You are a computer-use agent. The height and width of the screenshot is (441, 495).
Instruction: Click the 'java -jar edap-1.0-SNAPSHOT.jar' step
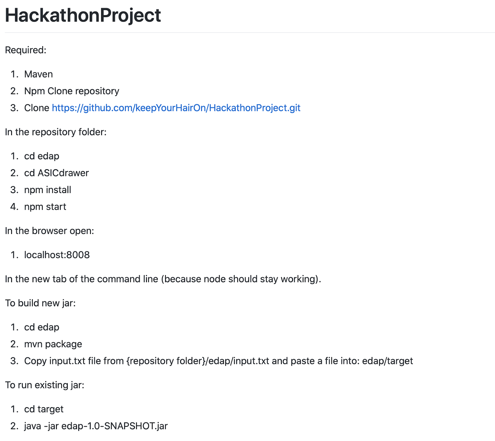[x=96, y=426]
